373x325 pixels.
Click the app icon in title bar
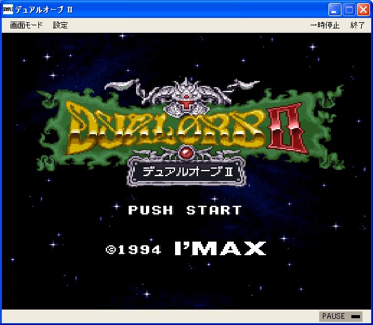pyautogui.click(x=8, y=10)
